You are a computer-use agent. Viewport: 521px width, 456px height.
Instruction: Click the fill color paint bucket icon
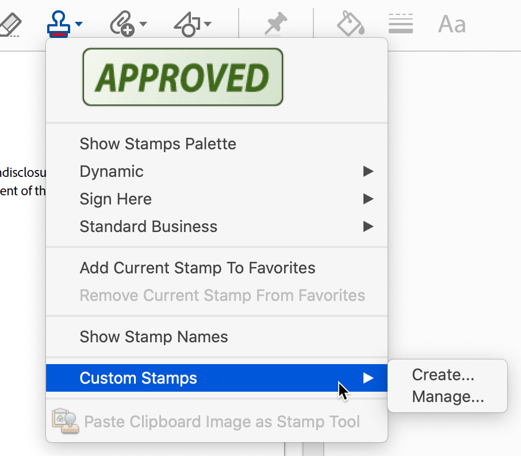point(350,23)
